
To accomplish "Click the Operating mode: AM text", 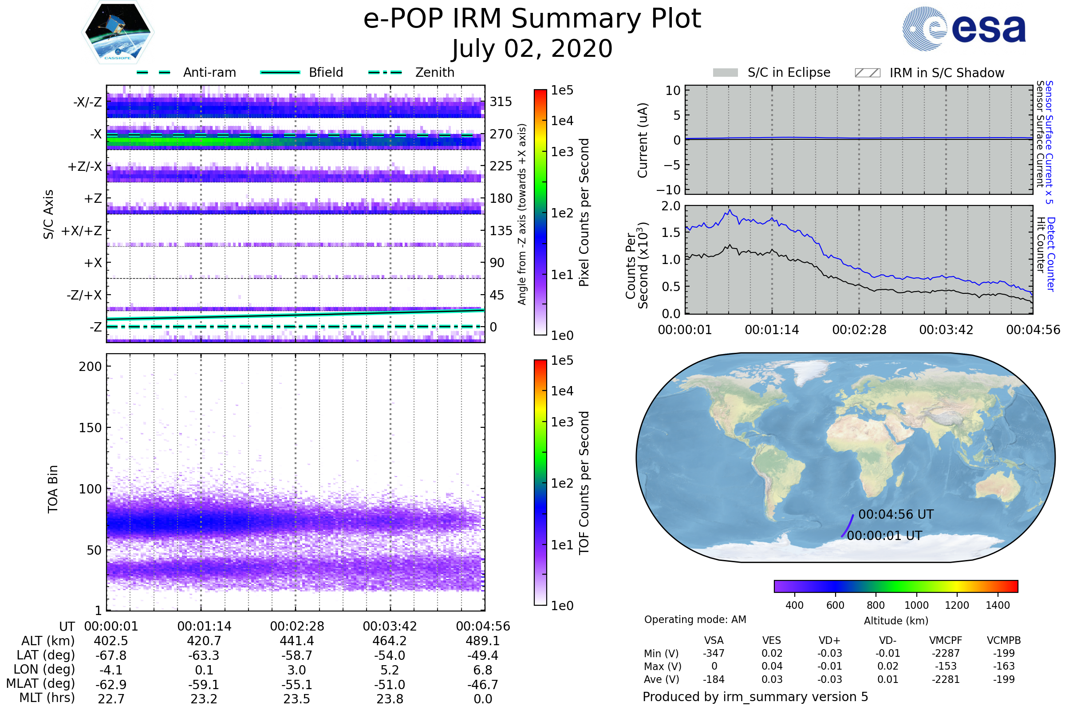I will coord(695,619).
